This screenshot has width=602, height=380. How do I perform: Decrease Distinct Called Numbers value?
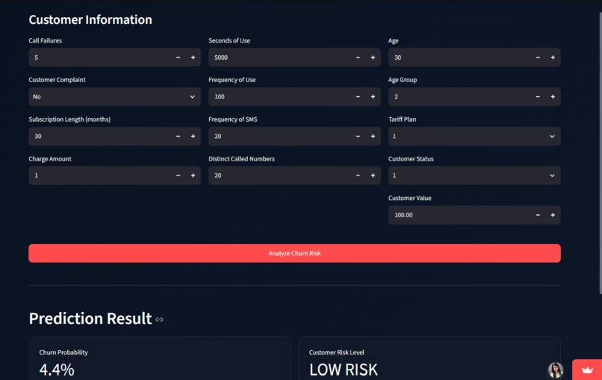[358, 175]
